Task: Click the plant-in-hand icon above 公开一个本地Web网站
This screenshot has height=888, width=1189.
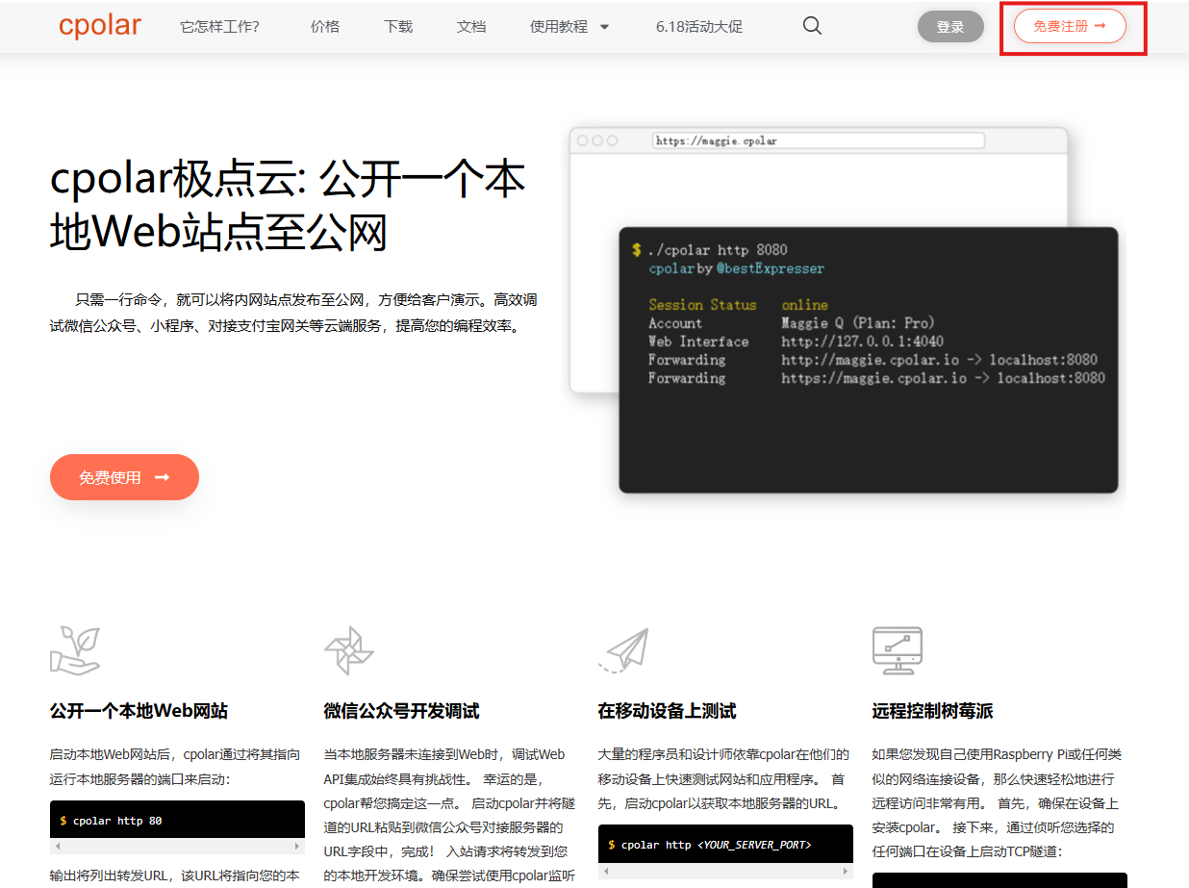Action: tap(75, 650)
